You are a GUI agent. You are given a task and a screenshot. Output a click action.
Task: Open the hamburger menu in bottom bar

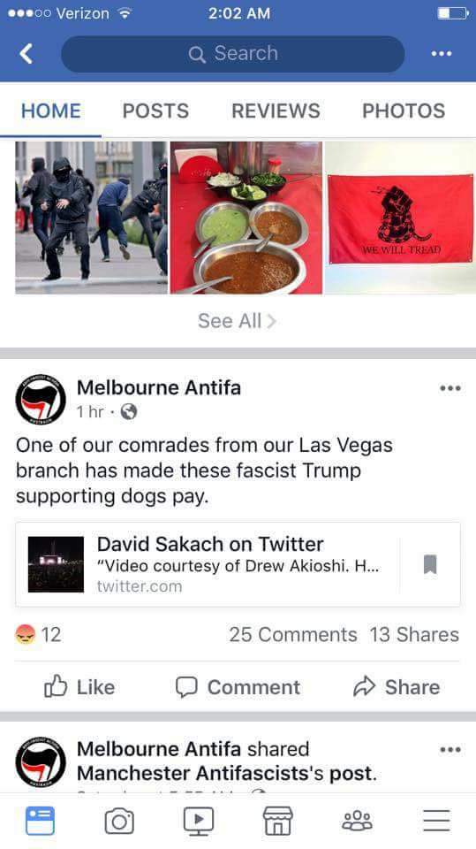436,821
